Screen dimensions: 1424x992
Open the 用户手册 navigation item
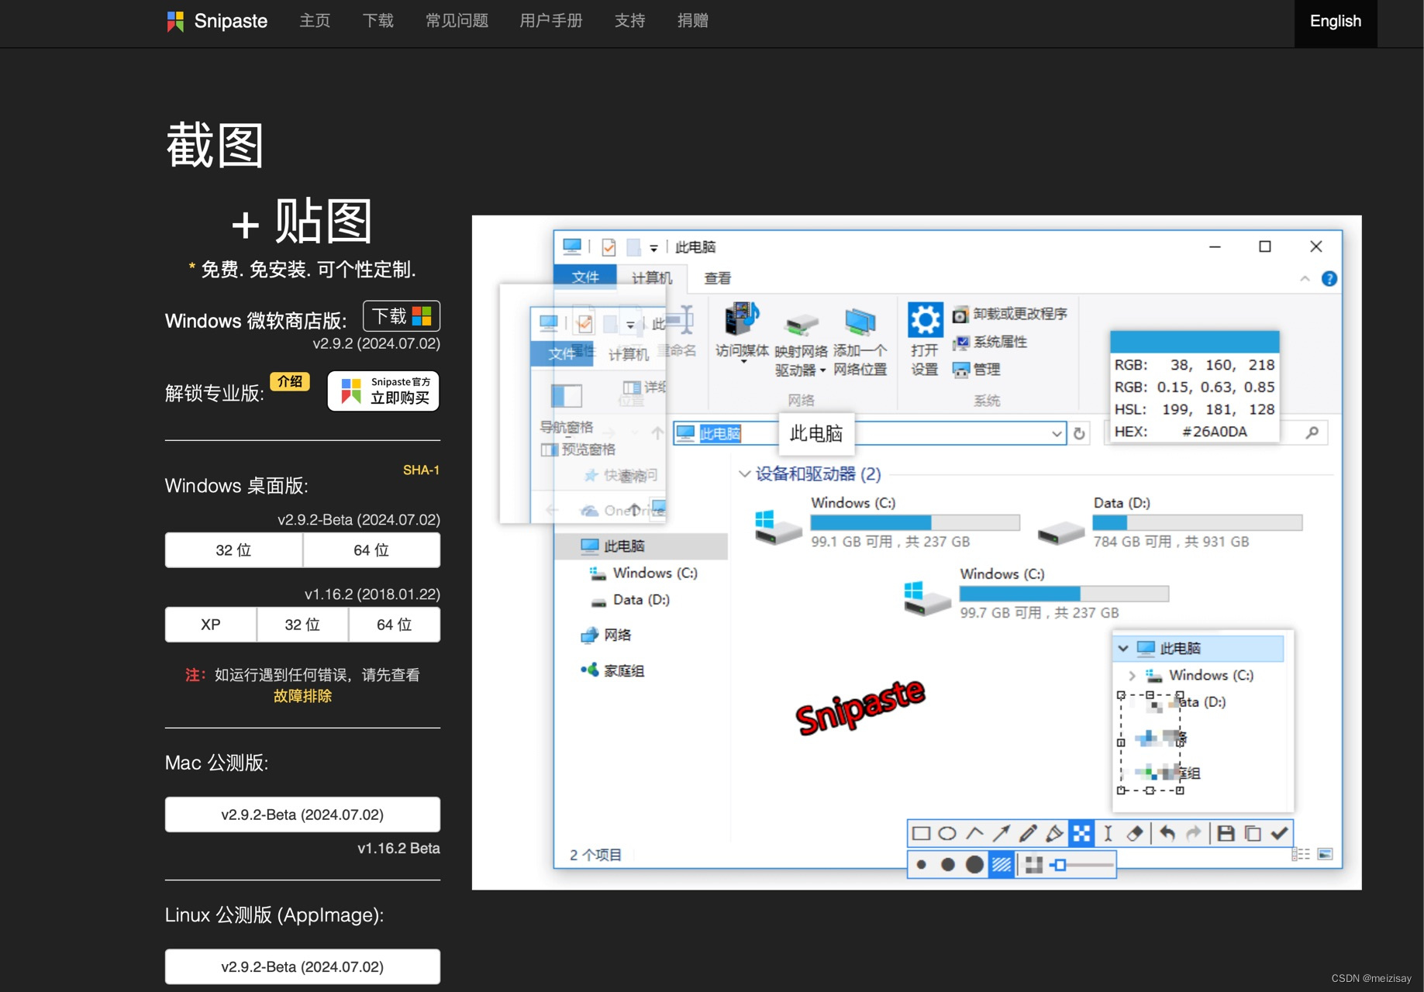[550, 21]
